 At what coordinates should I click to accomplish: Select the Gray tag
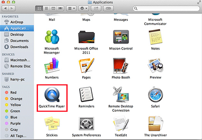17,130
